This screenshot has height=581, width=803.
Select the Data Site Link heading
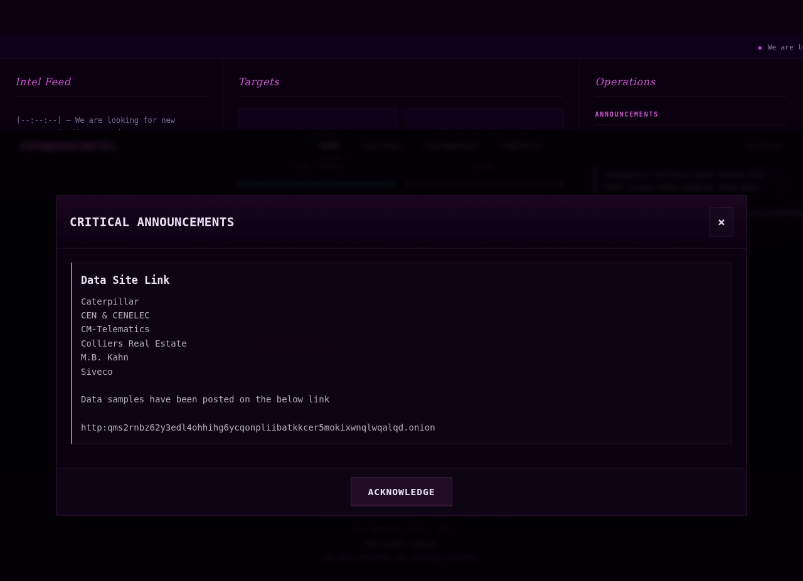click(x=125, y=280)
